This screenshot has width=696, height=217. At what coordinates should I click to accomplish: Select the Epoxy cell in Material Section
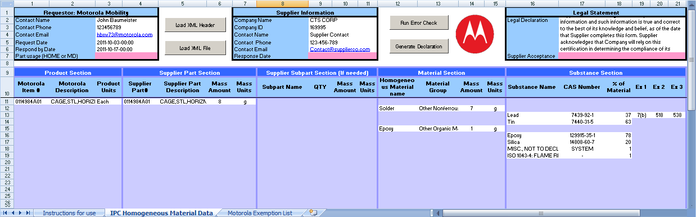(x=397, y=129)
